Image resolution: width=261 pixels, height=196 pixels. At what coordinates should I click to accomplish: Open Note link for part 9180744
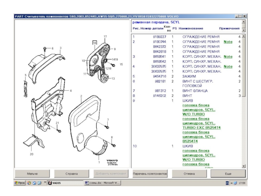[228, 42]
